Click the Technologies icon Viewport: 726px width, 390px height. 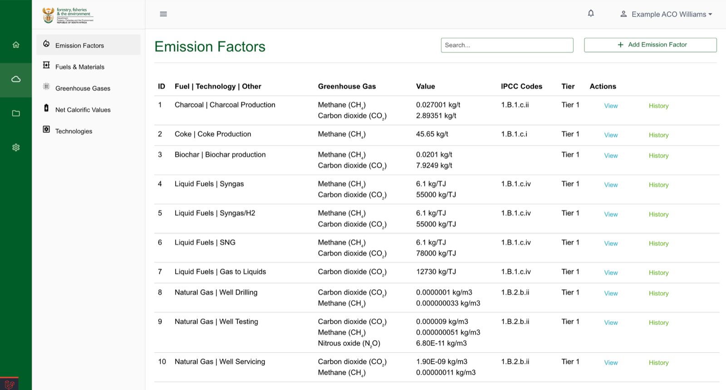46,129
